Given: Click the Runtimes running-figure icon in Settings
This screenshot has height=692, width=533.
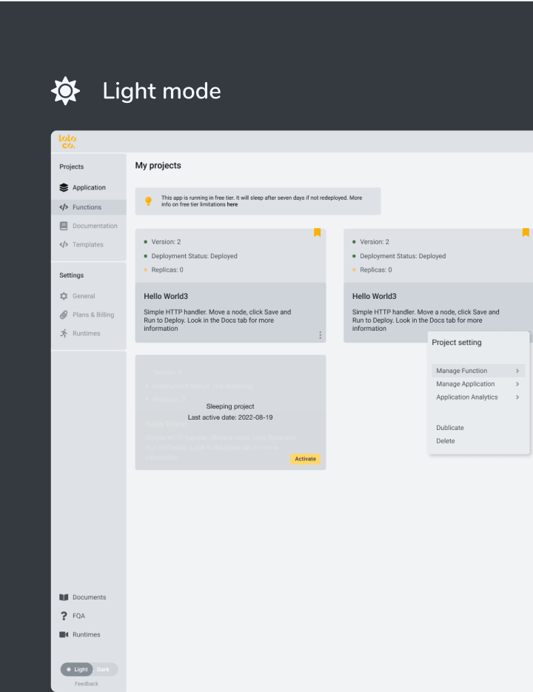Looking at the screenshot, I should pos(64,333).
